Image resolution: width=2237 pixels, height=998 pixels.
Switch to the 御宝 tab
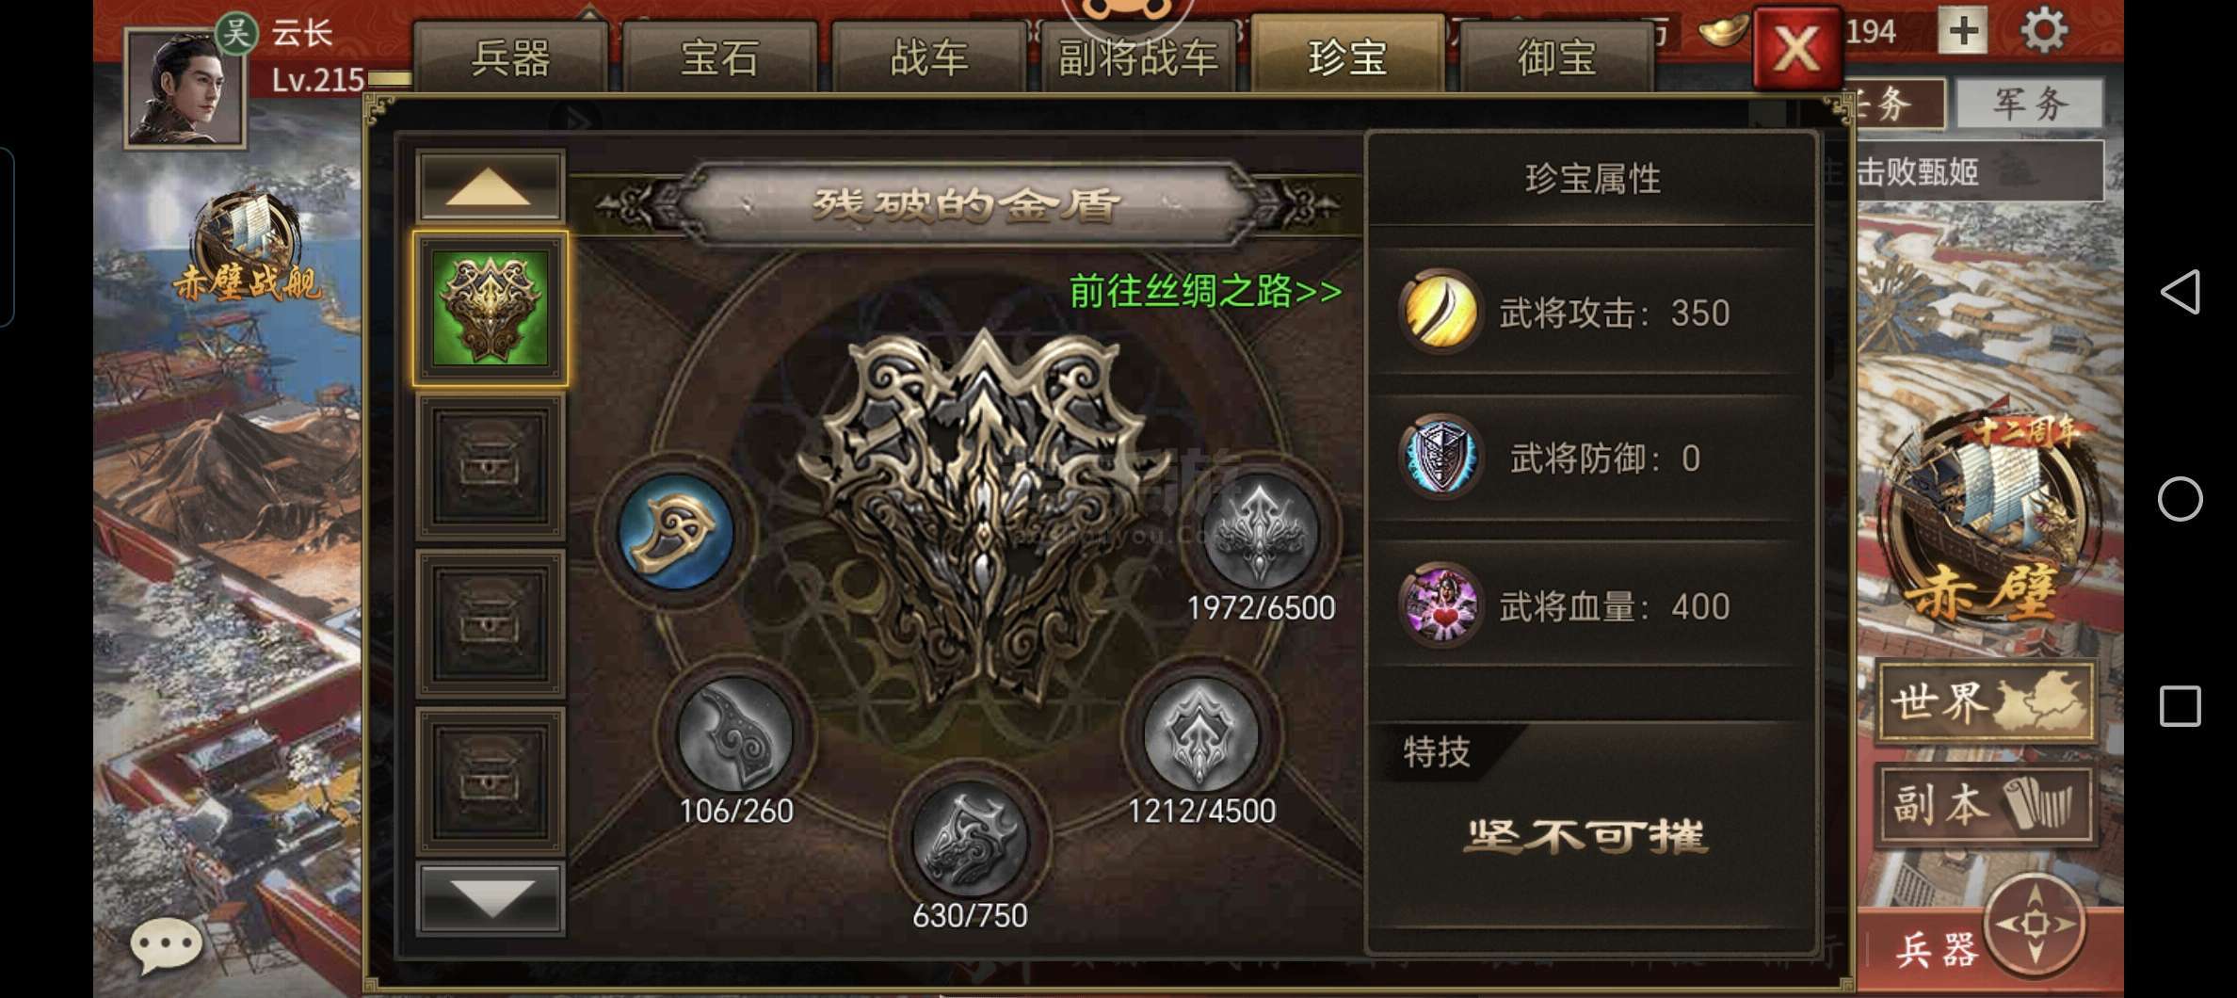(x=1556, y=57)
